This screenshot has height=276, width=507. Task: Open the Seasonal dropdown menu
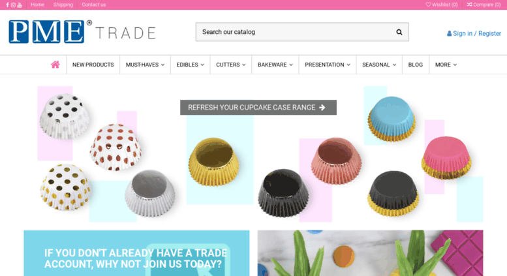pyautogui.click(x=379, y=65)
